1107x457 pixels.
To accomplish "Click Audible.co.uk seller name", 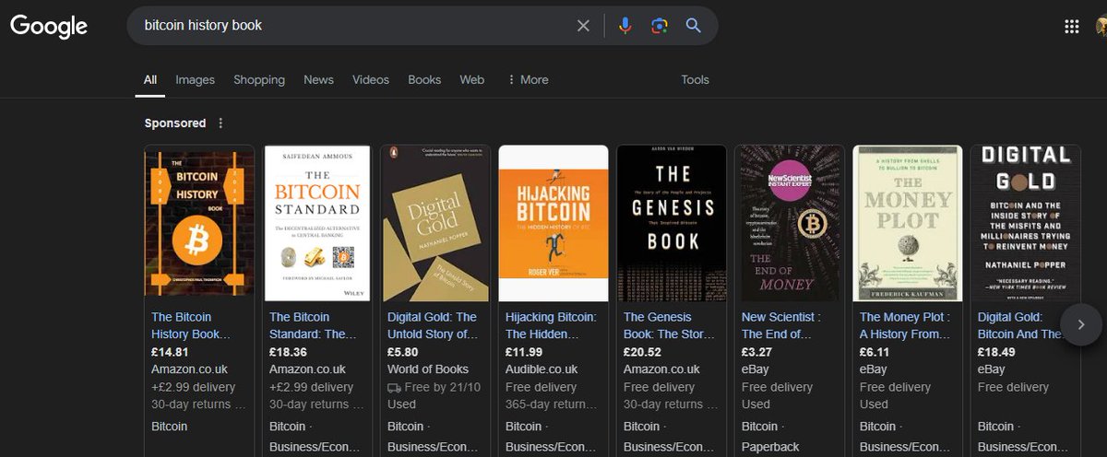I will (542, 369).
